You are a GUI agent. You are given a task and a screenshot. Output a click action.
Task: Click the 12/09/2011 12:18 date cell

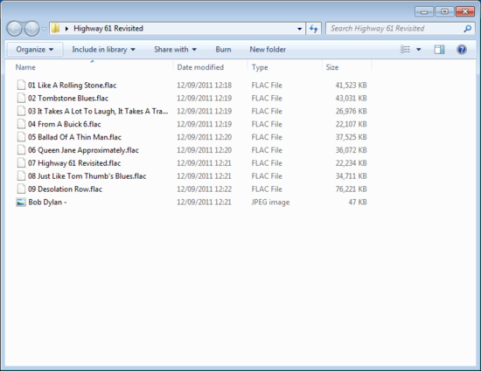pyautogui.click(x=204, y=85)
